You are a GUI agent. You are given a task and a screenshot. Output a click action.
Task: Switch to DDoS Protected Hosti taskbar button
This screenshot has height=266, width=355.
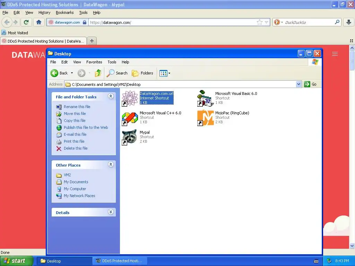pyautogui.click(x=120, y=261)
